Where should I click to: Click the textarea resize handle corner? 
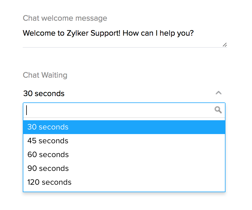pyautogui.click(x=225, y=45)
